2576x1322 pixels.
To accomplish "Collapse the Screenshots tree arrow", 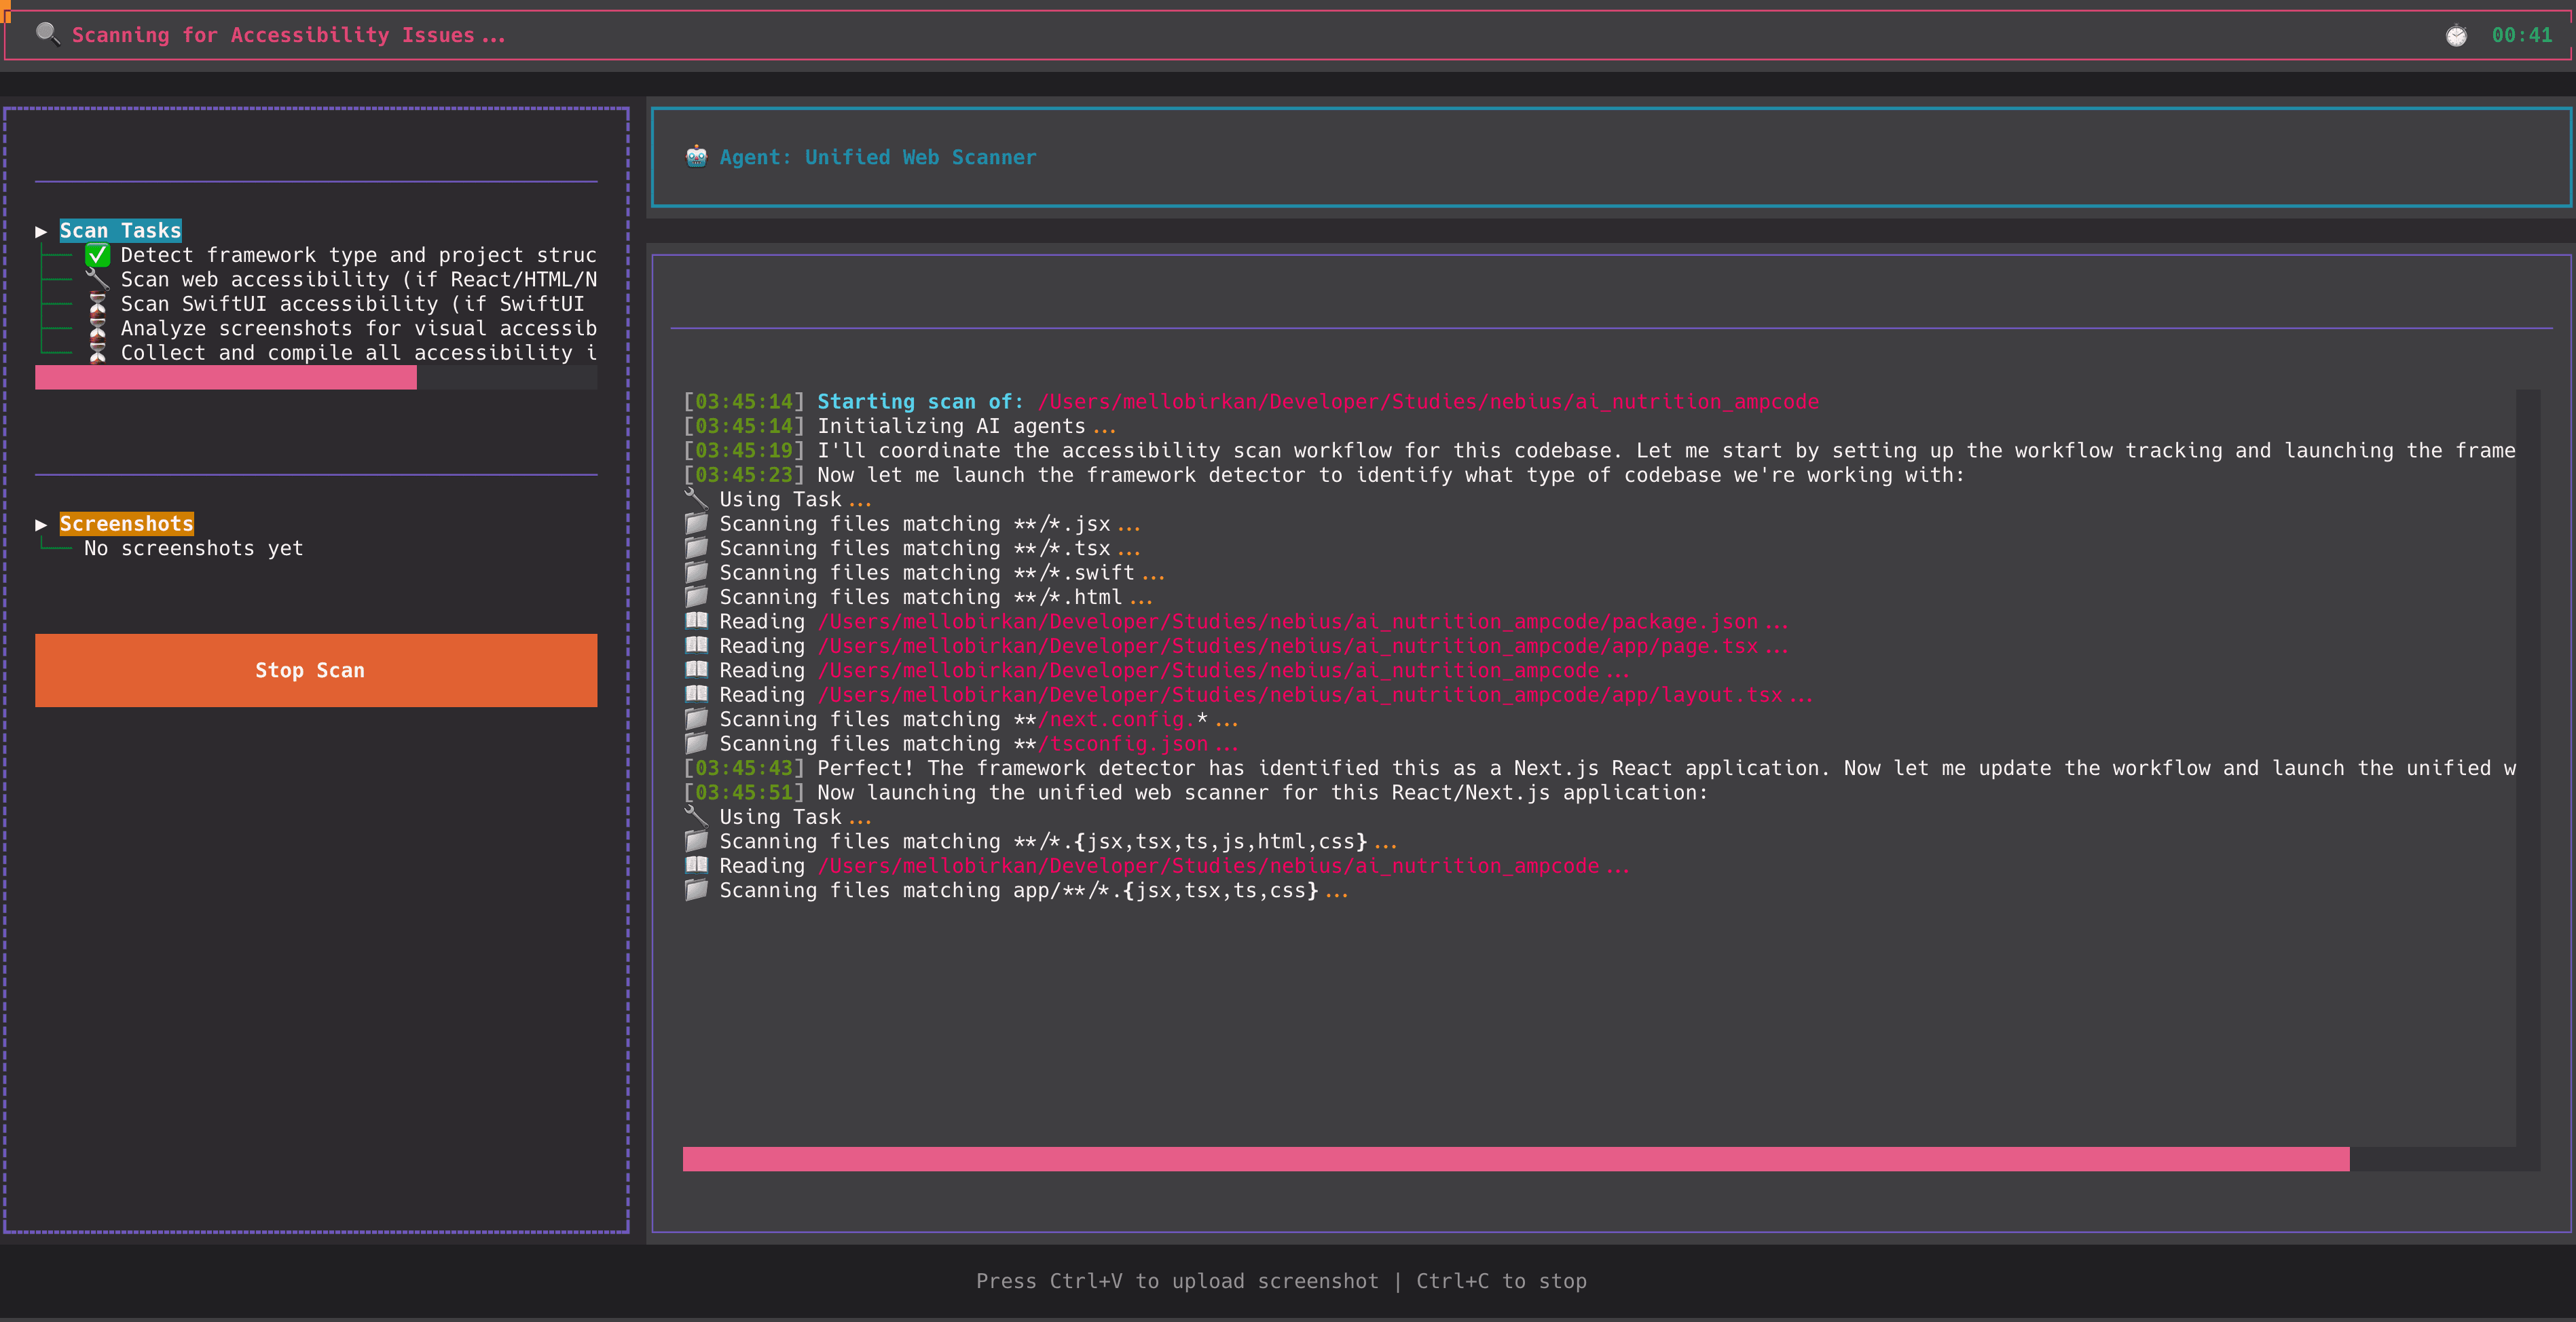I will click(41, 525).
